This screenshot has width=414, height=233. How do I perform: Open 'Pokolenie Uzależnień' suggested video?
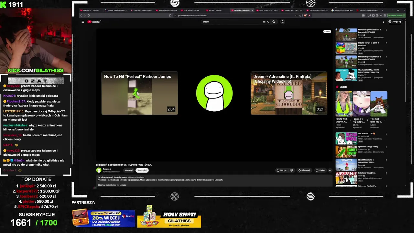tap(346, 178)
